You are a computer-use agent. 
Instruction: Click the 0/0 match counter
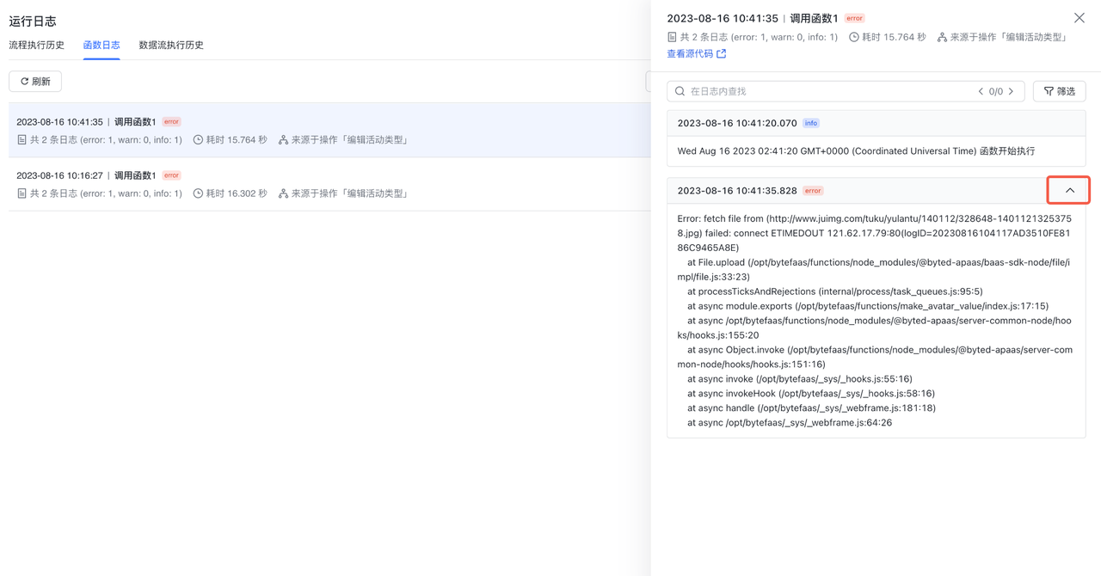(x=996, y=91)
